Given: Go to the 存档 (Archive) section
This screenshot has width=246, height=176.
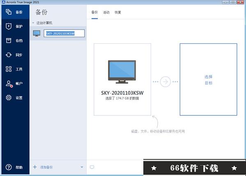Looking at the screenshot, I should [x=15, y=41].
